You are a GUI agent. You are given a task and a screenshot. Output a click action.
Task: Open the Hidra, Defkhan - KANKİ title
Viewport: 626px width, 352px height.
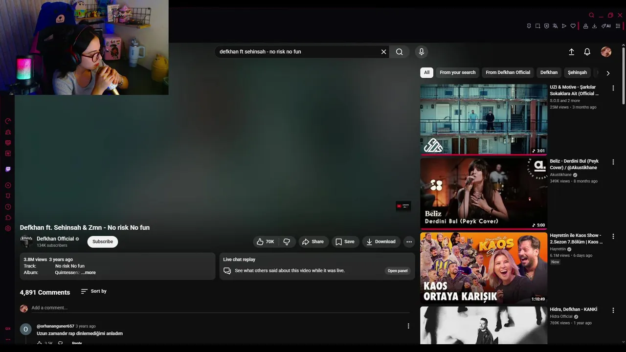pos(573,309)
